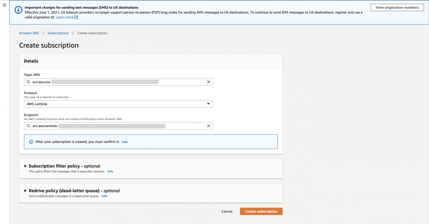Open the Learn more link
This screenshot has width=429, height=224.
[x=65, y=17]
